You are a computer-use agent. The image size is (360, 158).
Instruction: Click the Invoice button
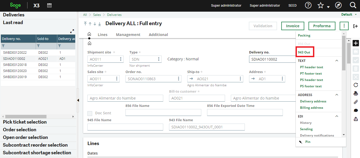point(292,26)
